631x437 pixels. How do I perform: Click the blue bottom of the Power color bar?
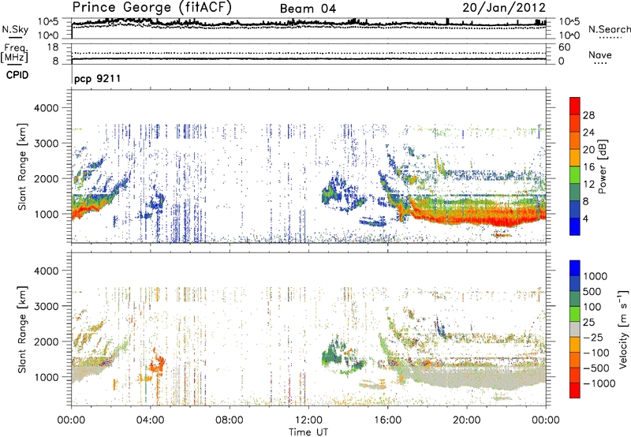[575, 226]
